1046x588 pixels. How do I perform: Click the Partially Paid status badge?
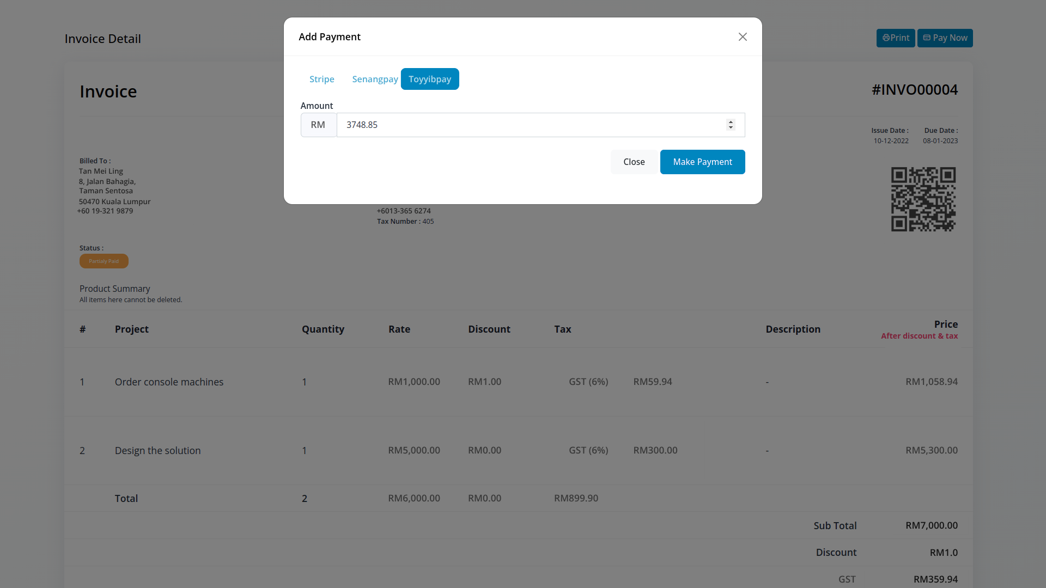104,261
